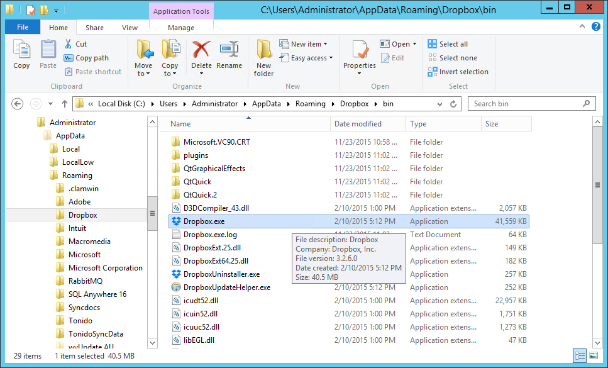Click the Forward navigation arrow
This screenshot has height=368, width=608.
pyautogui.click(x=36, y=104)
